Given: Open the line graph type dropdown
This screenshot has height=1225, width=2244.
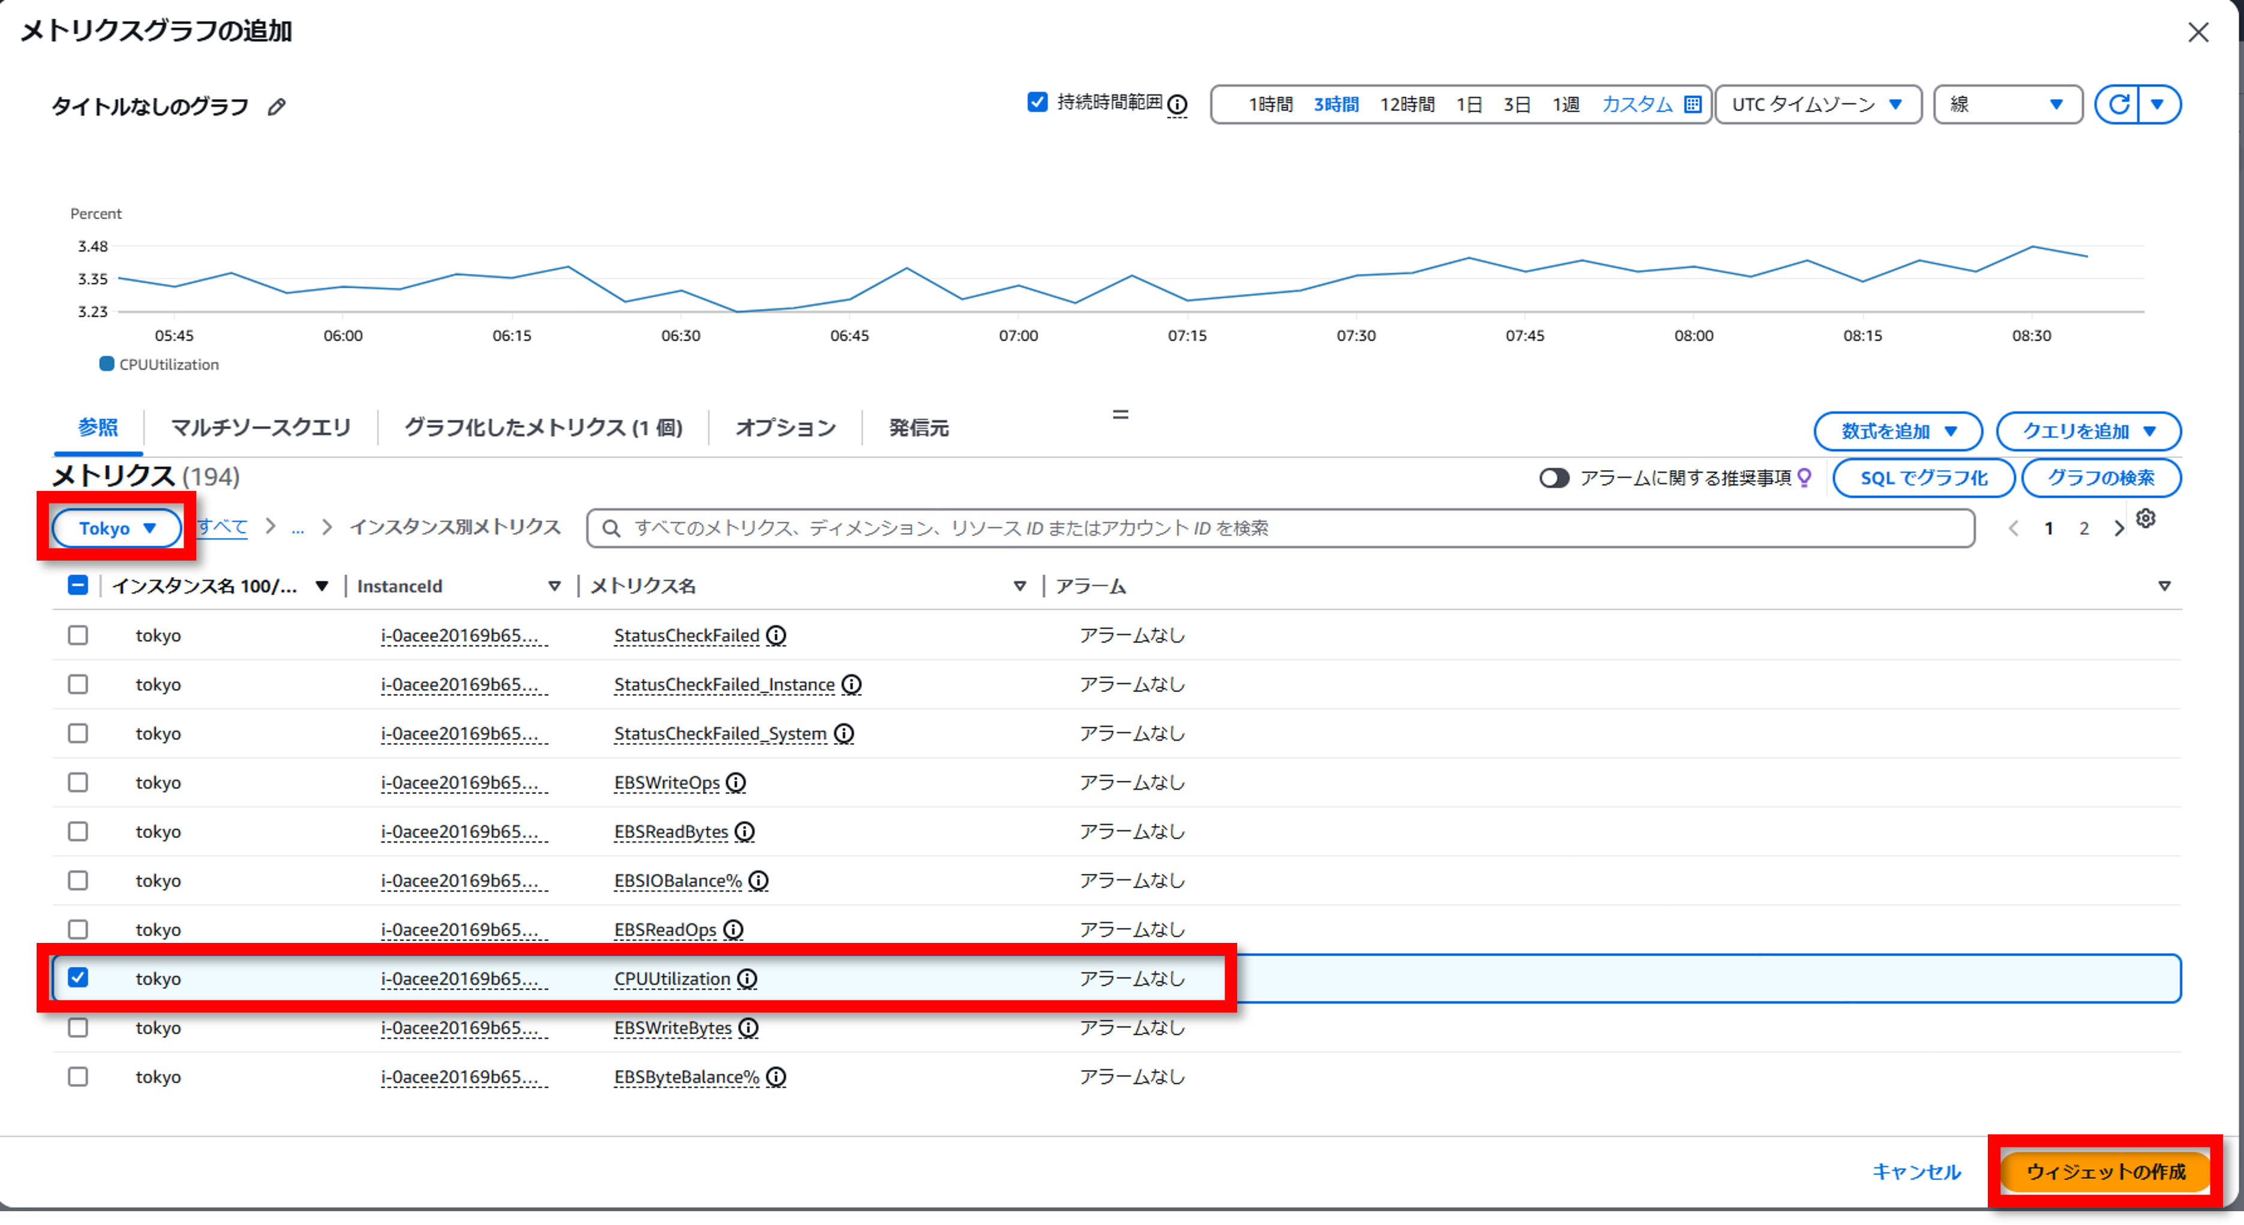Looking at the screenshot, I should [x=2007, y=104].
